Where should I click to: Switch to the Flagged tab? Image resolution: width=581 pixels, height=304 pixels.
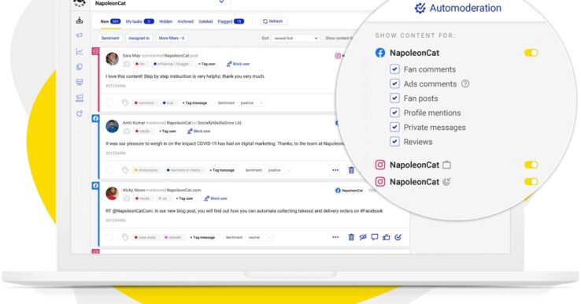(231, 21)
